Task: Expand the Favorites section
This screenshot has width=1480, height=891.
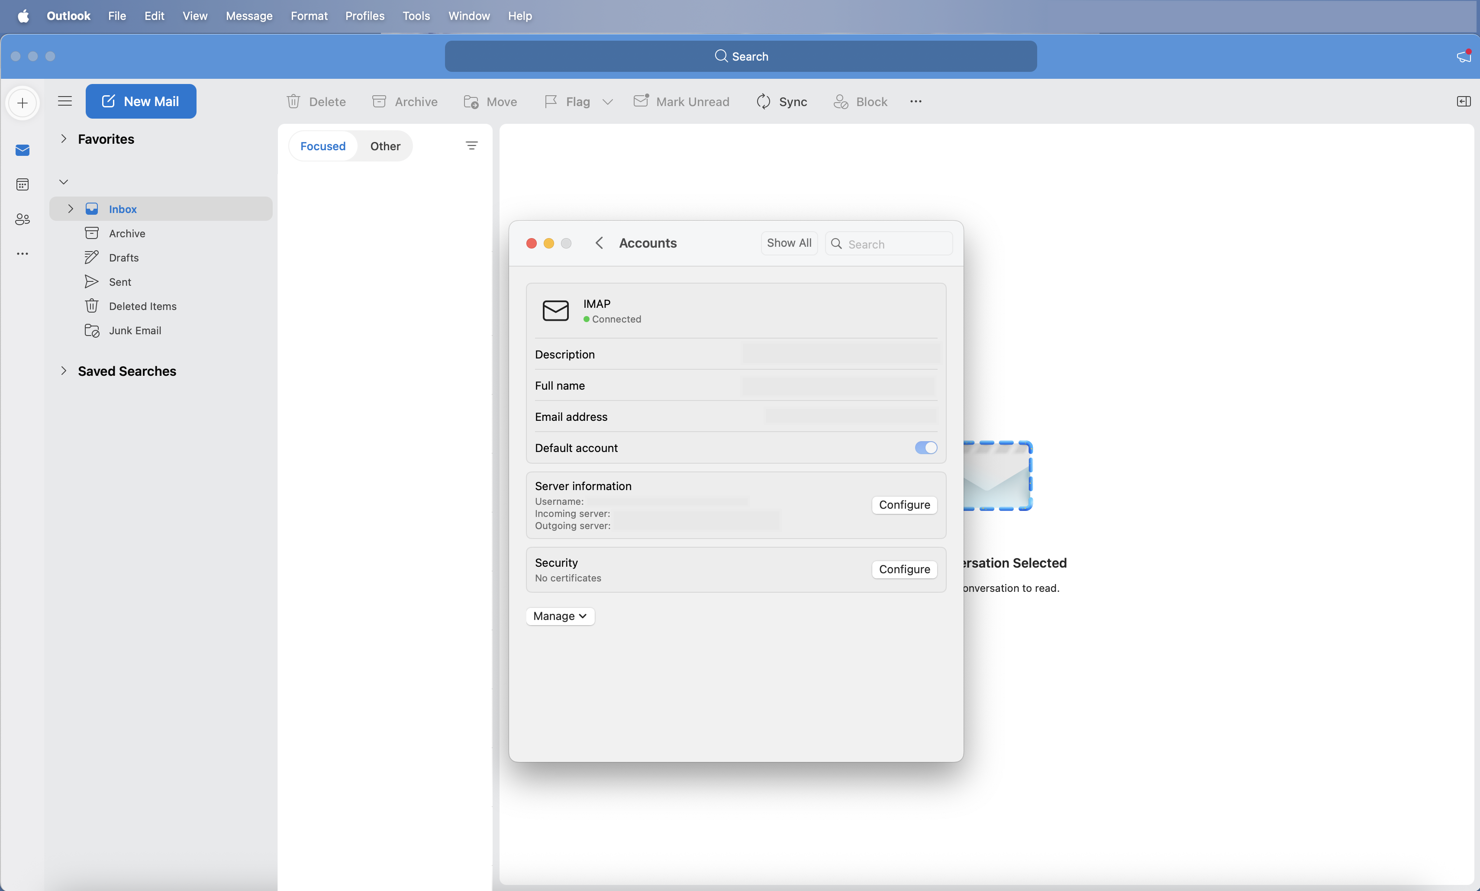Action: (x=64, y=139)
